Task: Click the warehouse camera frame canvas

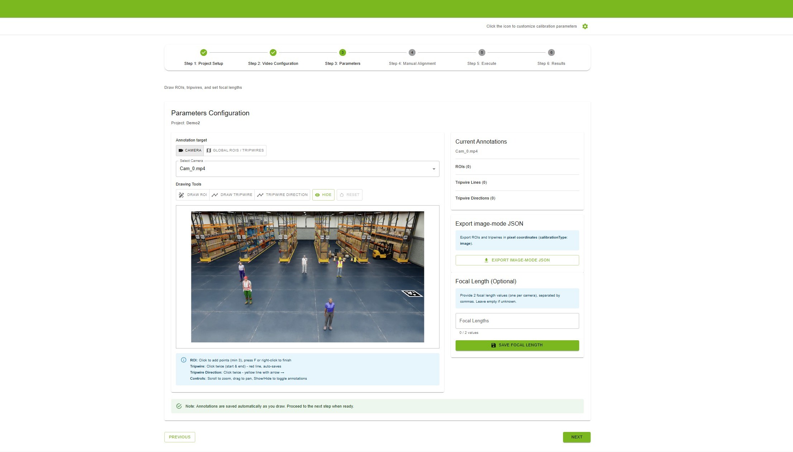Action: click(x=307, y=277)
